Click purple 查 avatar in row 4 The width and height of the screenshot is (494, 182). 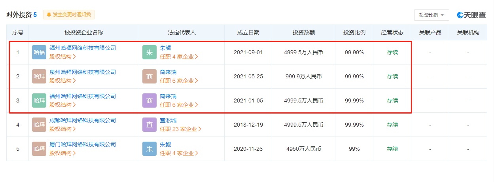point(150,125)
